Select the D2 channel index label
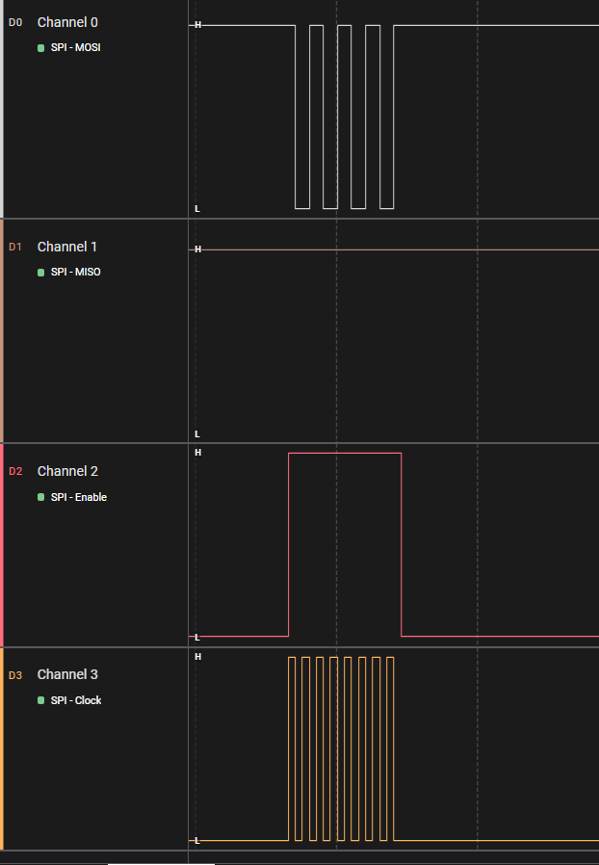The height and width of the screenshot is (865, 599). (x=15, y=471)
